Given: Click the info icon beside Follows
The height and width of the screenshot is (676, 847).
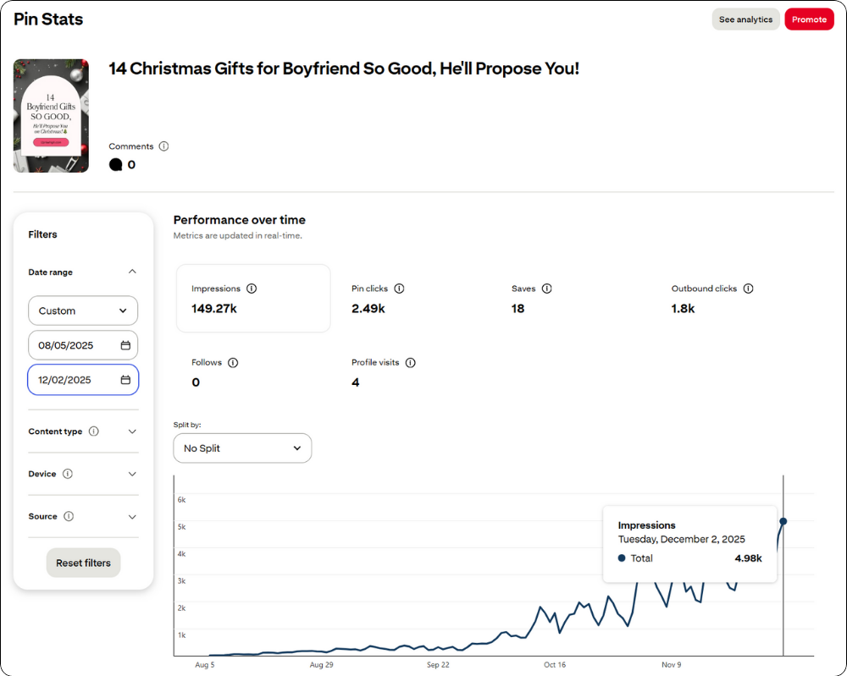Looking at the screenshot, I should (233, 363).
